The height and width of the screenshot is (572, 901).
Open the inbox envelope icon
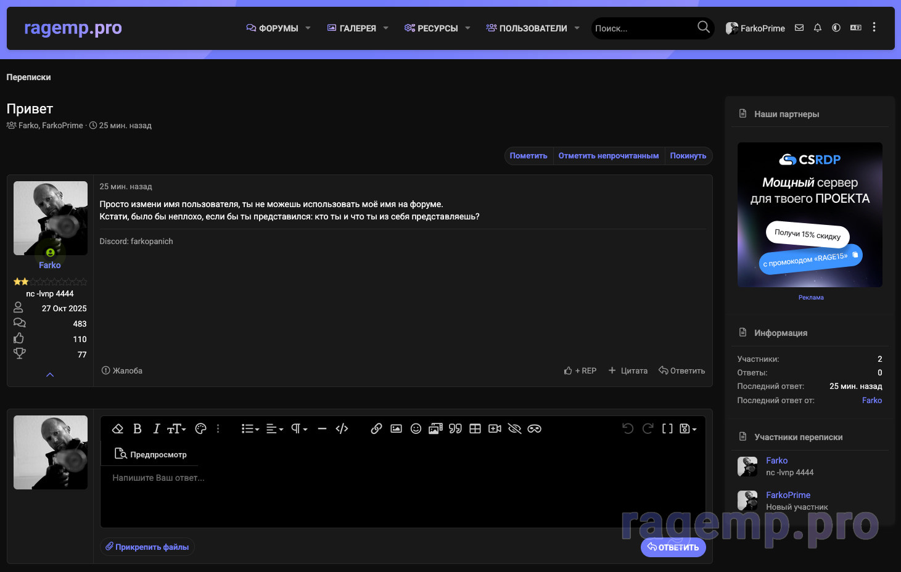click(799, 28)
